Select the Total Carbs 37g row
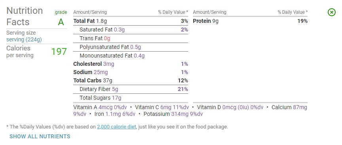Screen dimensions: 342x145 pos(130,81)
